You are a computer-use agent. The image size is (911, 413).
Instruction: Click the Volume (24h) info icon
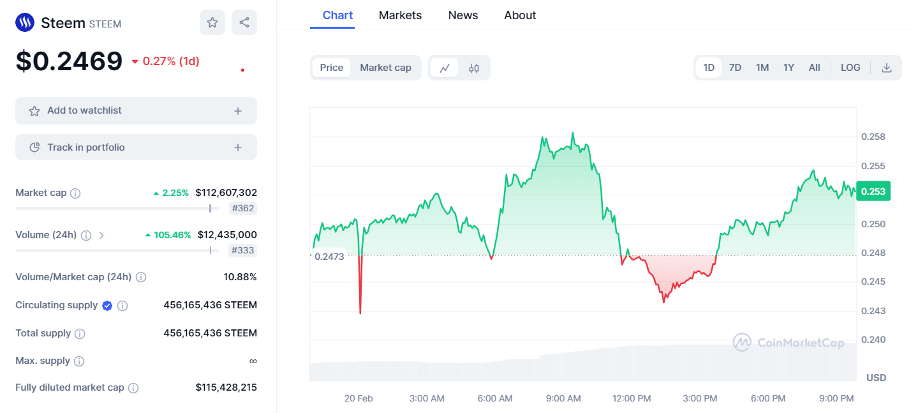tap(86, 235)
